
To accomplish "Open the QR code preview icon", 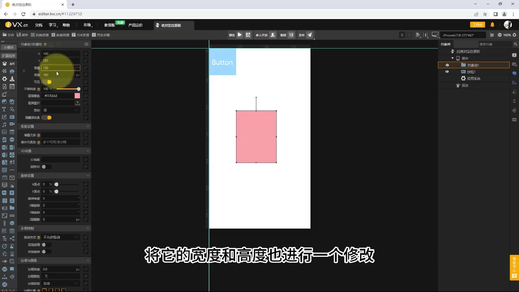I will [x=248, y=35].
